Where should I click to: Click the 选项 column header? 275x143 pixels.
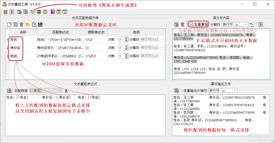(136, 32)
